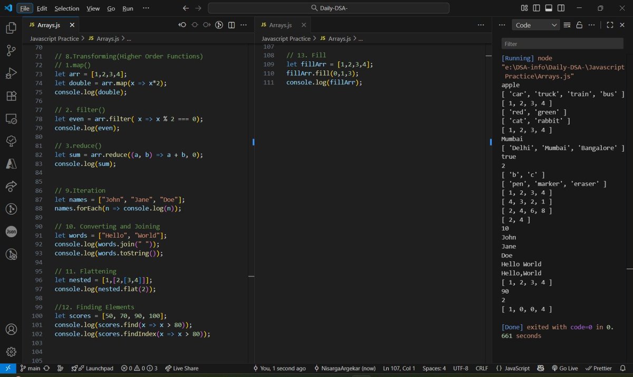Click the output Filter input field
The width and height of the screenshot is (633, 377).
pos(562,44)
